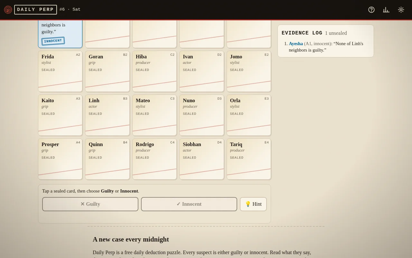Click the "1 unsealed" counter text
Image resolution: width=412 pixels, height=258 pixels.
click(336, 33)
